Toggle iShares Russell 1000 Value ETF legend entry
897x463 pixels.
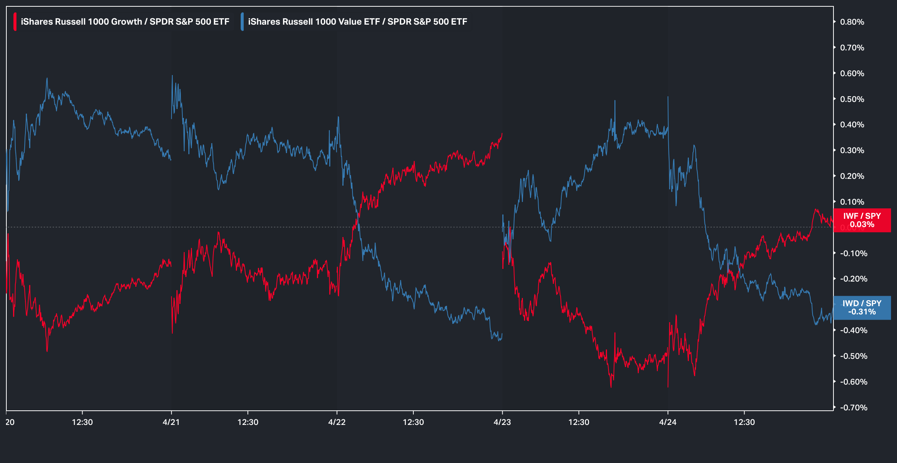click(357, 22)
